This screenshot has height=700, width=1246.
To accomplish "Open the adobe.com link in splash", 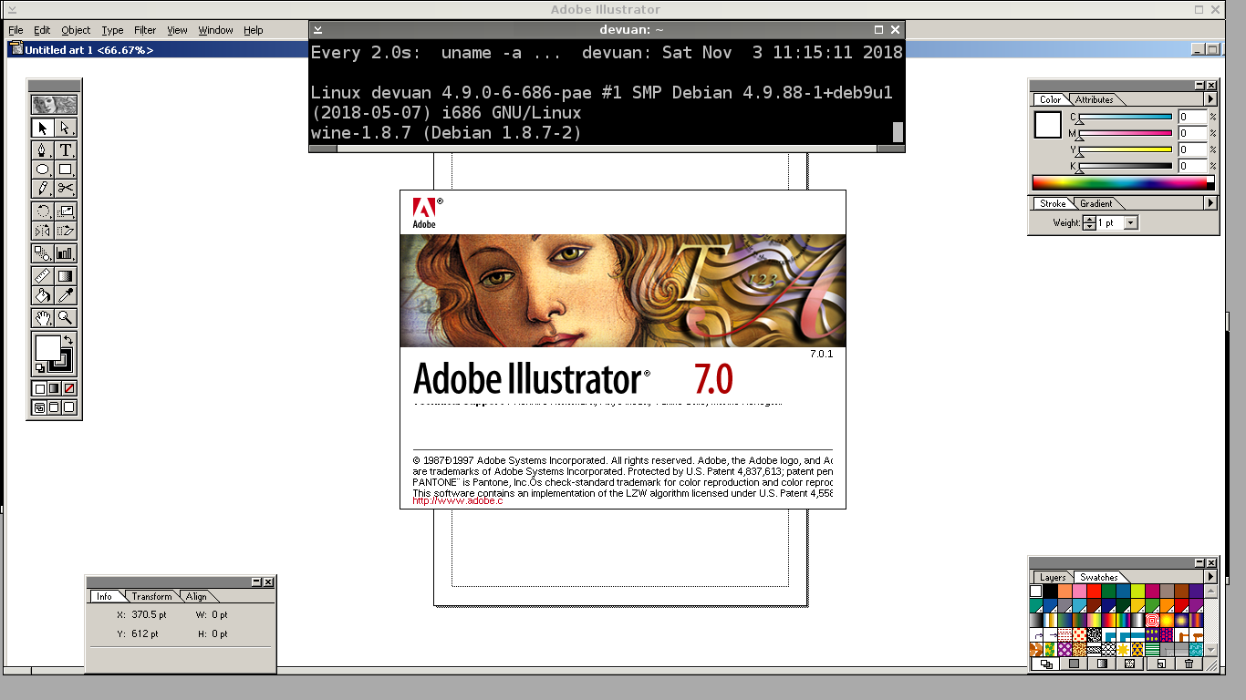I will pos(458,501).
